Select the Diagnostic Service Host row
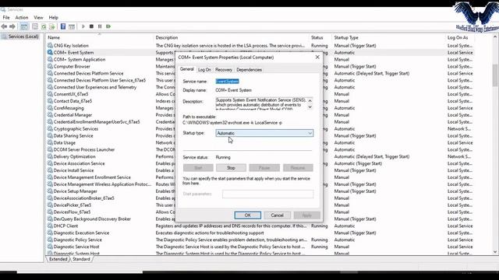This screenshot has width=499, height=280. tap(260, 247)
